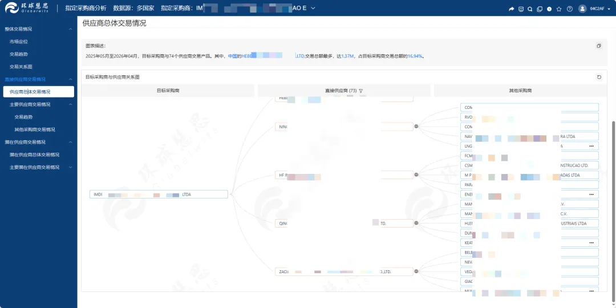Expand the 主要潜在供应商交易情况 submenu
The height and width of the screenshot is (308, 616).
pos(70,167)
